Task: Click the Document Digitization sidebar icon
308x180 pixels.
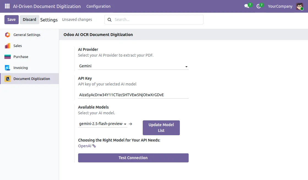Action: pos(7,79)
